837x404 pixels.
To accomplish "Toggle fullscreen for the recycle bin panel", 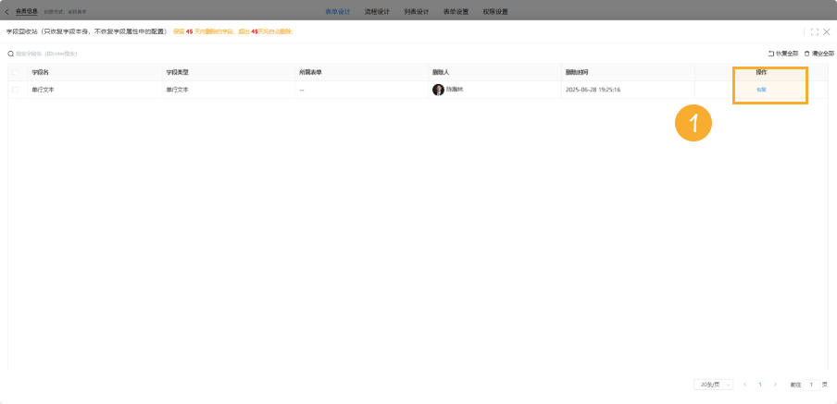I will coord(815,32).
